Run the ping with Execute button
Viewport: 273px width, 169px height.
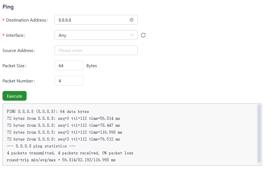tap(14, 96)
